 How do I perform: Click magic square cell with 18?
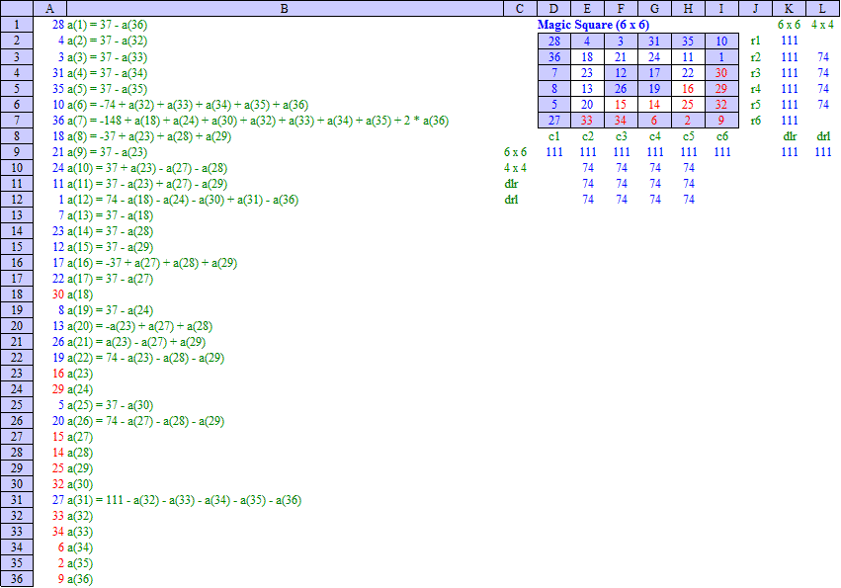587,57
